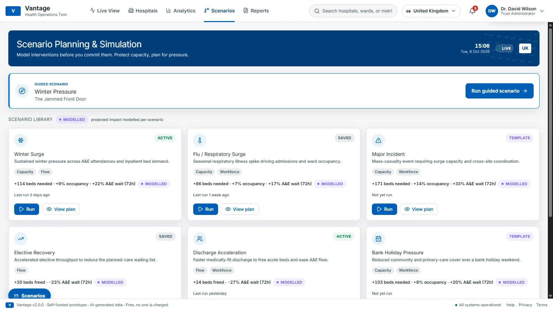
Task: Open notifications bell icon
Action: click(472, 11)
